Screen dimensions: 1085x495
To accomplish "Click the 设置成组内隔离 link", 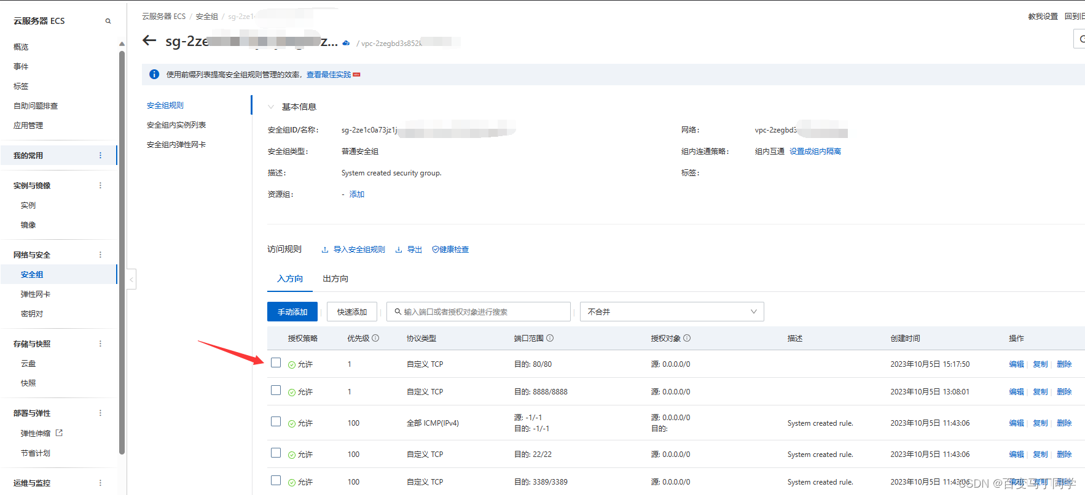I will [815, 152].
